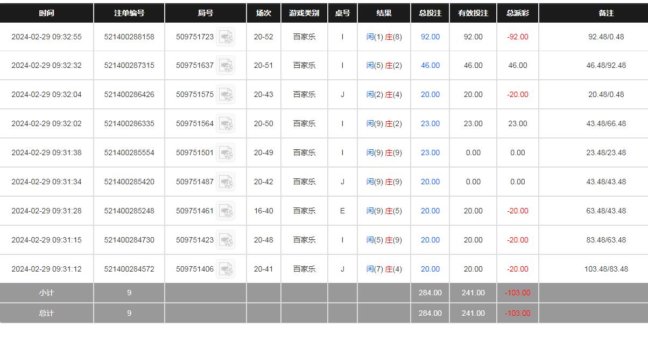Open replay video for round 509751406
The width and height of the screenshot is (648, 340).
[x=226, y=269]
